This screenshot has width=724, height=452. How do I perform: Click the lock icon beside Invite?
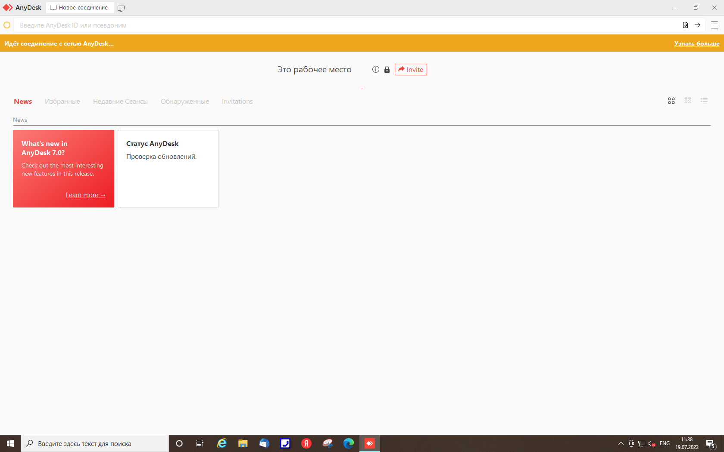coord(387,69)
